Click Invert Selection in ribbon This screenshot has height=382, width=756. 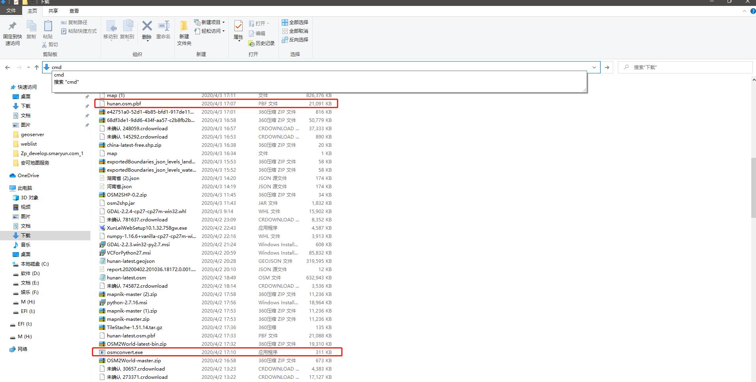(x=295, y=40)
